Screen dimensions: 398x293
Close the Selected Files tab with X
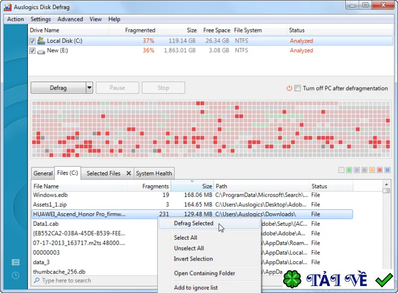coord(129,173)
